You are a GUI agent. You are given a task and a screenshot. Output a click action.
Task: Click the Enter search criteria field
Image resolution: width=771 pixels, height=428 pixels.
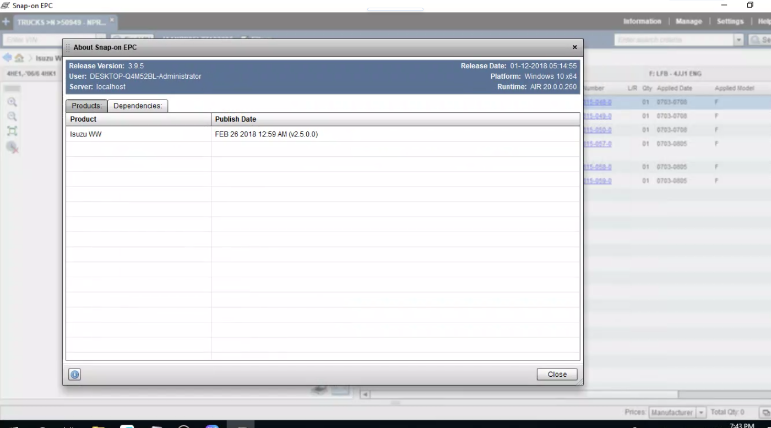(x=674, y=40)
